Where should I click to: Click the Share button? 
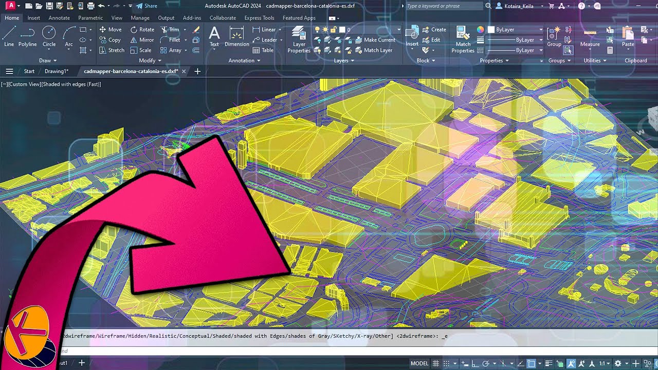coord(147,6)
